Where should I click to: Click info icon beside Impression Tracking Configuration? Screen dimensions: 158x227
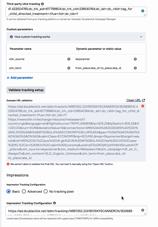[54, 203]
